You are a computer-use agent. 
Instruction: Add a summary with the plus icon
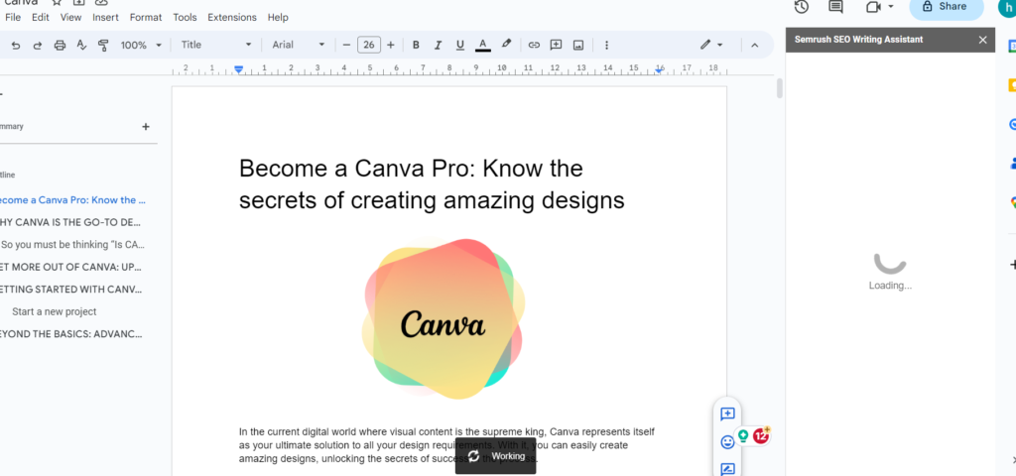click(x=146, y=127)
